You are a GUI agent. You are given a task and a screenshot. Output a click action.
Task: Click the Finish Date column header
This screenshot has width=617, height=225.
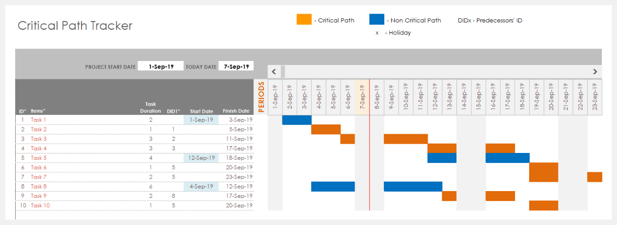236,111
